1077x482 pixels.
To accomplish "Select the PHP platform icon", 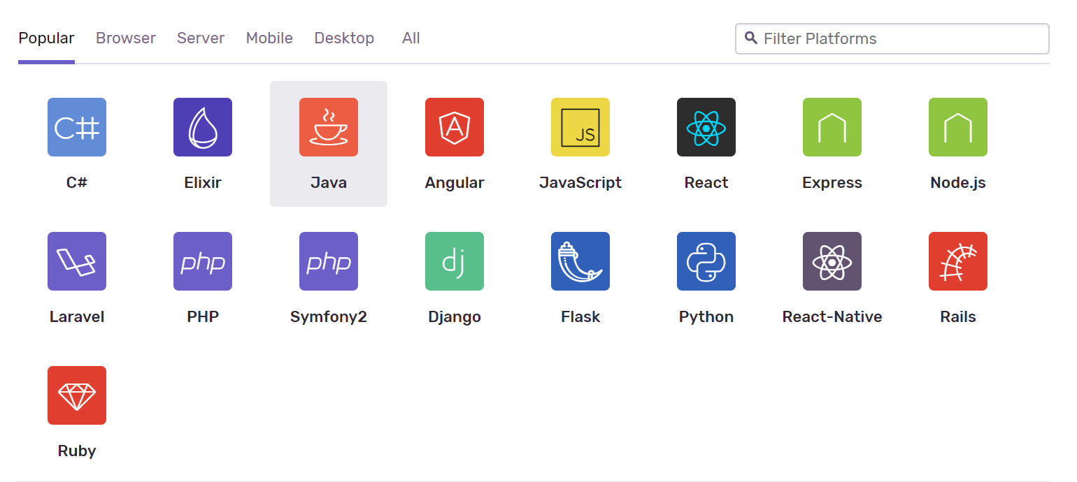I will (203, 261).
